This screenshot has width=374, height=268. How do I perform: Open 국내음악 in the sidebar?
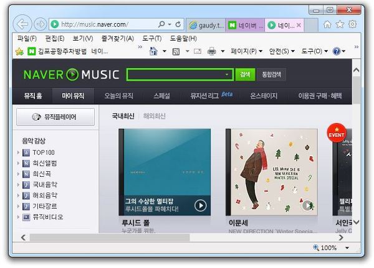coord(45,185)
